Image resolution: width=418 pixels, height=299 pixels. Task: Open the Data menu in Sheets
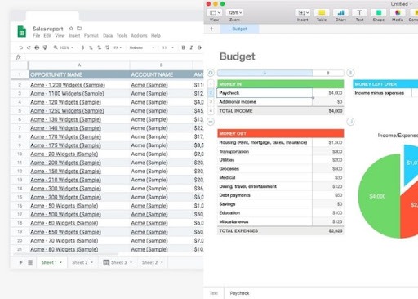coord(108,36)
